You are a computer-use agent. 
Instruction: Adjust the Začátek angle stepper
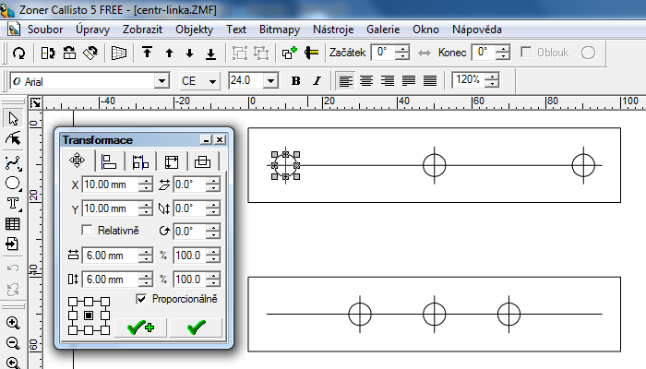pos(402,53)
